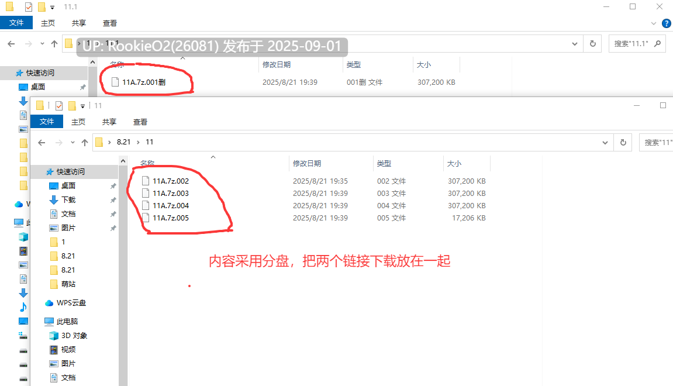Refresh the 11 window
The height and width of the screenshot is (386, 673).
pyautogui.click(x=623, y=143)
